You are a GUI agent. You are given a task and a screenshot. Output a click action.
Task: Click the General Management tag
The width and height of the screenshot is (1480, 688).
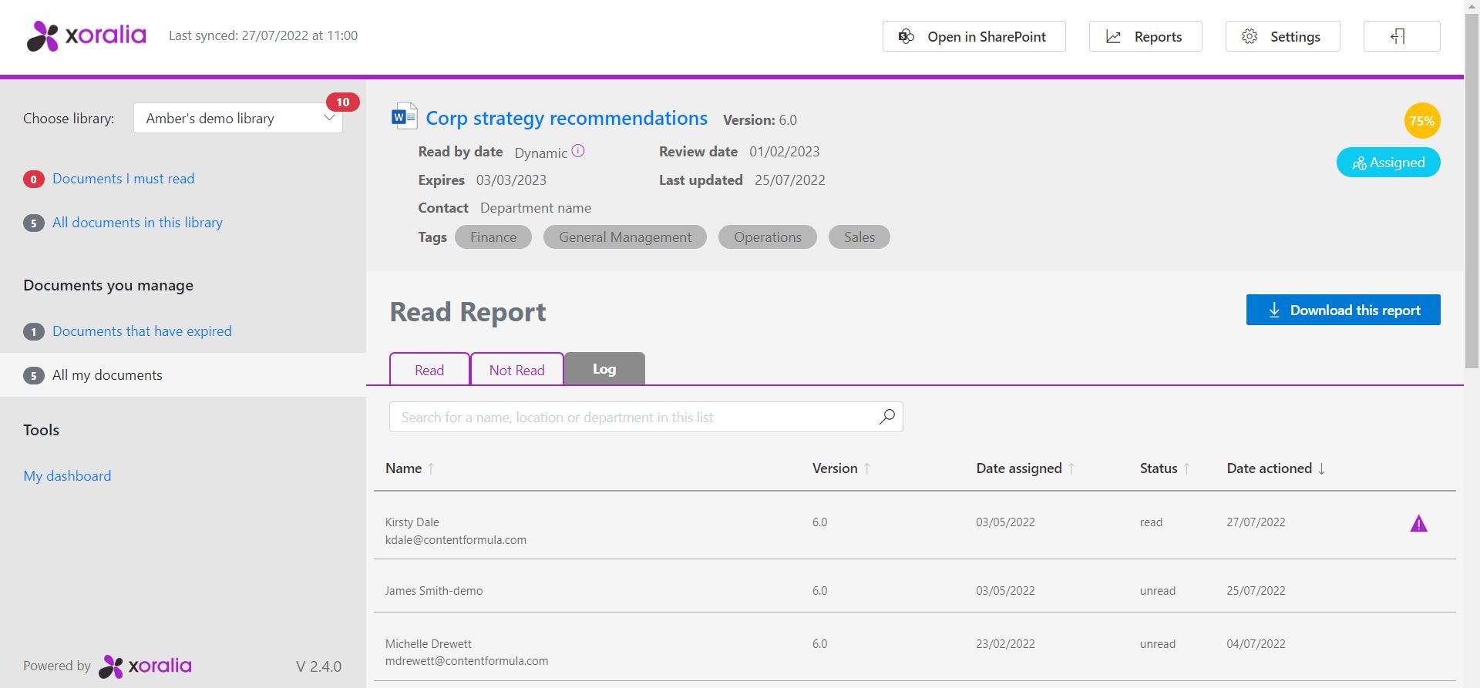pyautogui.click(x=625, y=237)
